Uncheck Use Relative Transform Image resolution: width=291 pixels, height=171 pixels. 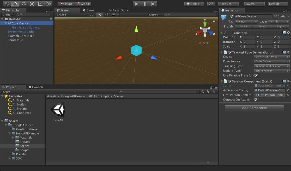pyautogui.click(x=256, y=75)
